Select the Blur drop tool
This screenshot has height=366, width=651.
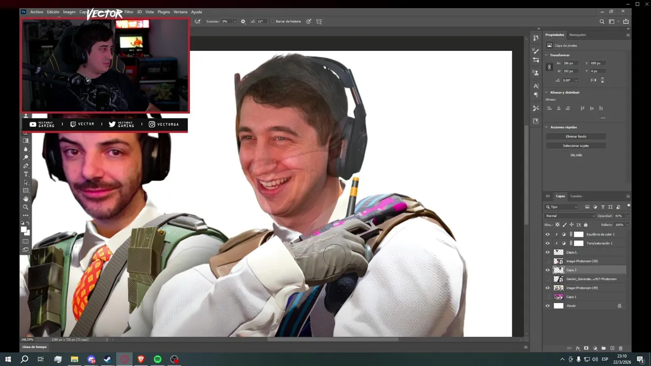[26, 149]
